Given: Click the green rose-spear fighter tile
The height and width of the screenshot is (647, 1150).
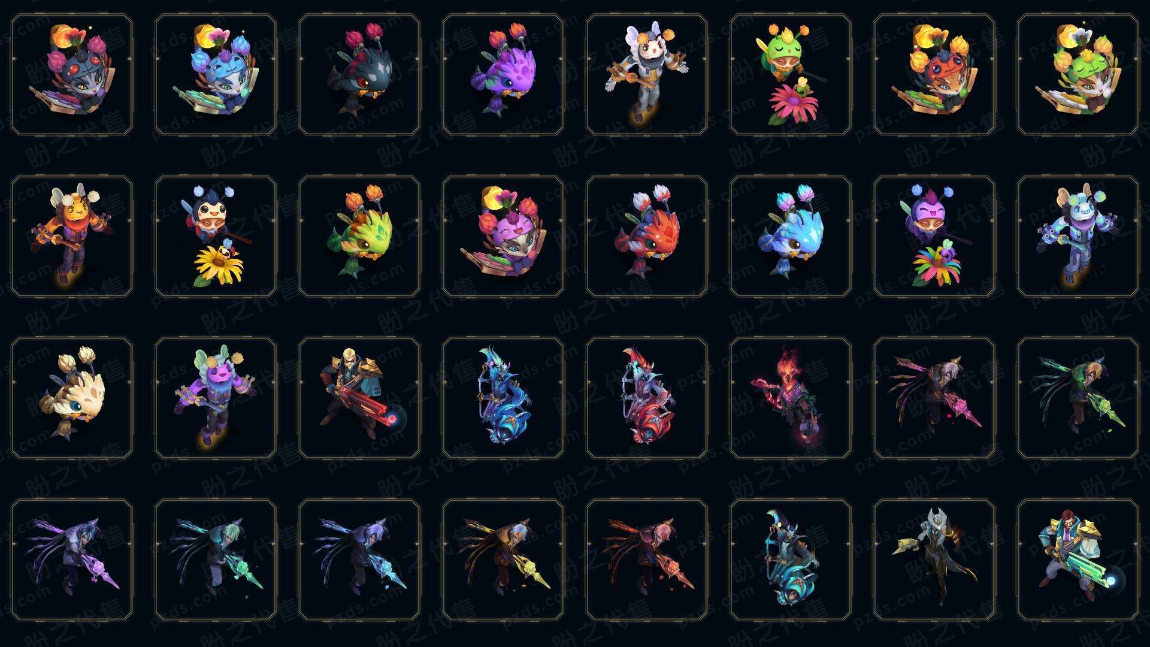Looking at the screenshot, I should tap(1078, 398).
